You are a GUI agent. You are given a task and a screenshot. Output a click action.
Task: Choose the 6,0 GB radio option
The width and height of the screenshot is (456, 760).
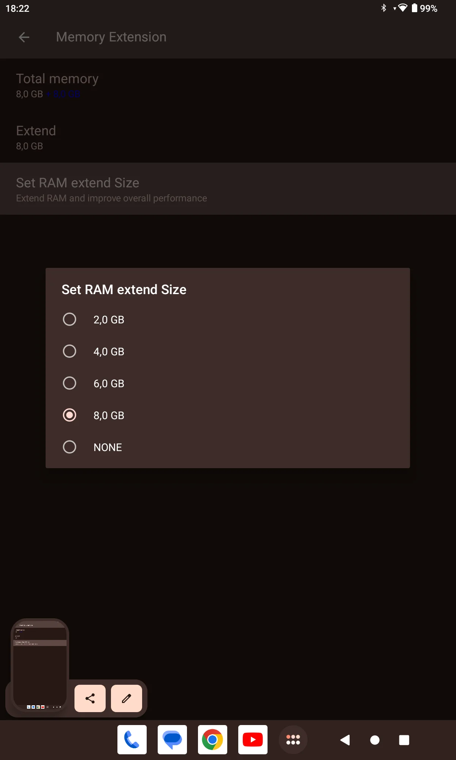point(70,383)
